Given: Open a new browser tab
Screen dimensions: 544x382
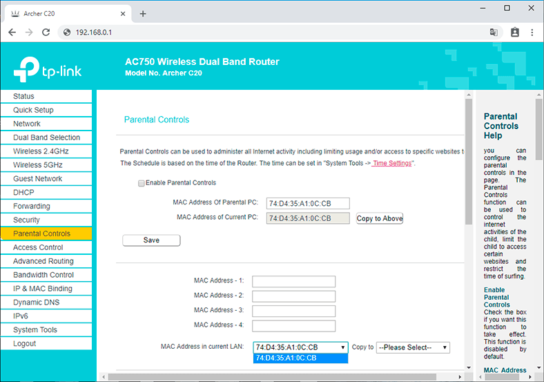Looking at the screenshot, I should point(143,14).
